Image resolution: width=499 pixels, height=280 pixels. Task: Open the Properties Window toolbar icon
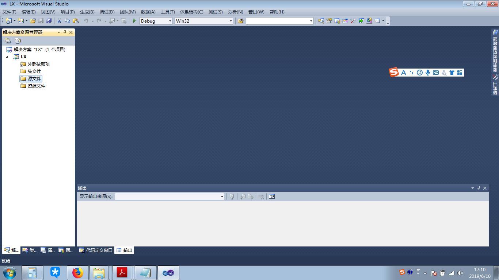[329, 21]
